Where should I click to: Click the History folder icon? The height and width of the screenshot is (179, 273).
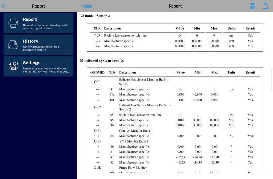pyautogui.click(x=13, y=45)
